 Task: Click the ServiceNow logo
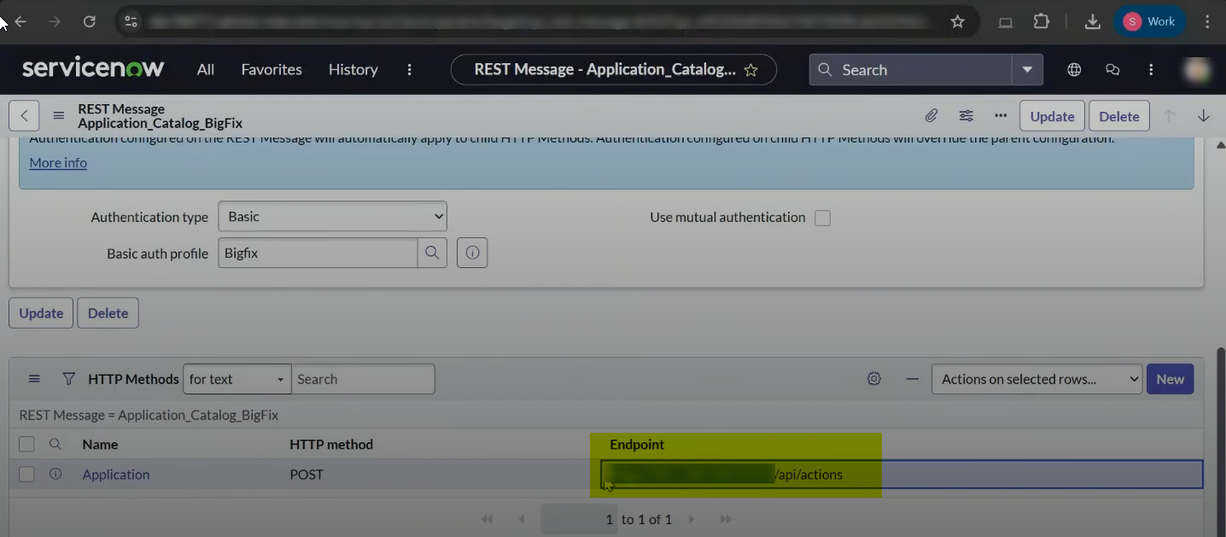(93, 69)
